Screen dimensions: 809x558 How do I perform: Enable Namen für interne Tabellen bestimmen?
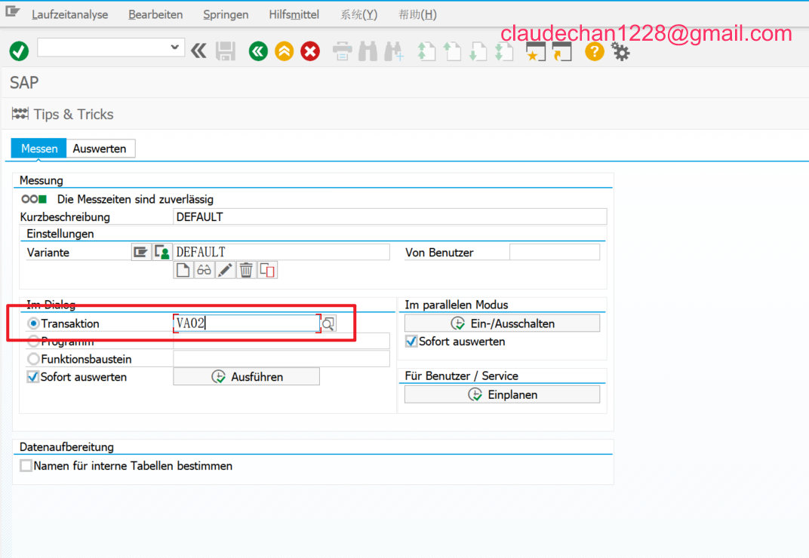pyautogui.click(x=26, y=466)
